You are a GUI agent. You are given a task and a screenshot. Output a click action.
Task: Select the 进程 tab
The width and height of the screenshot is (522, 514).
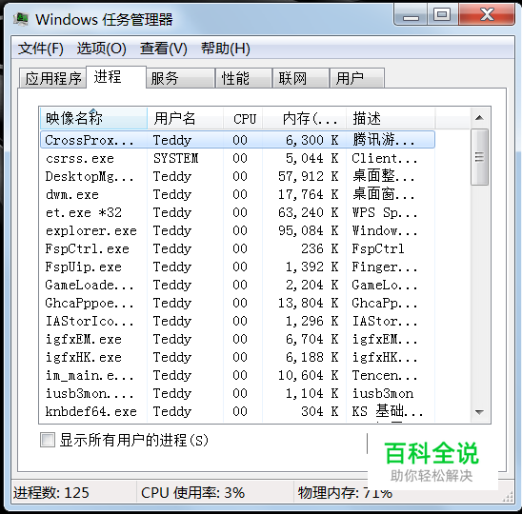click(116, 77)
